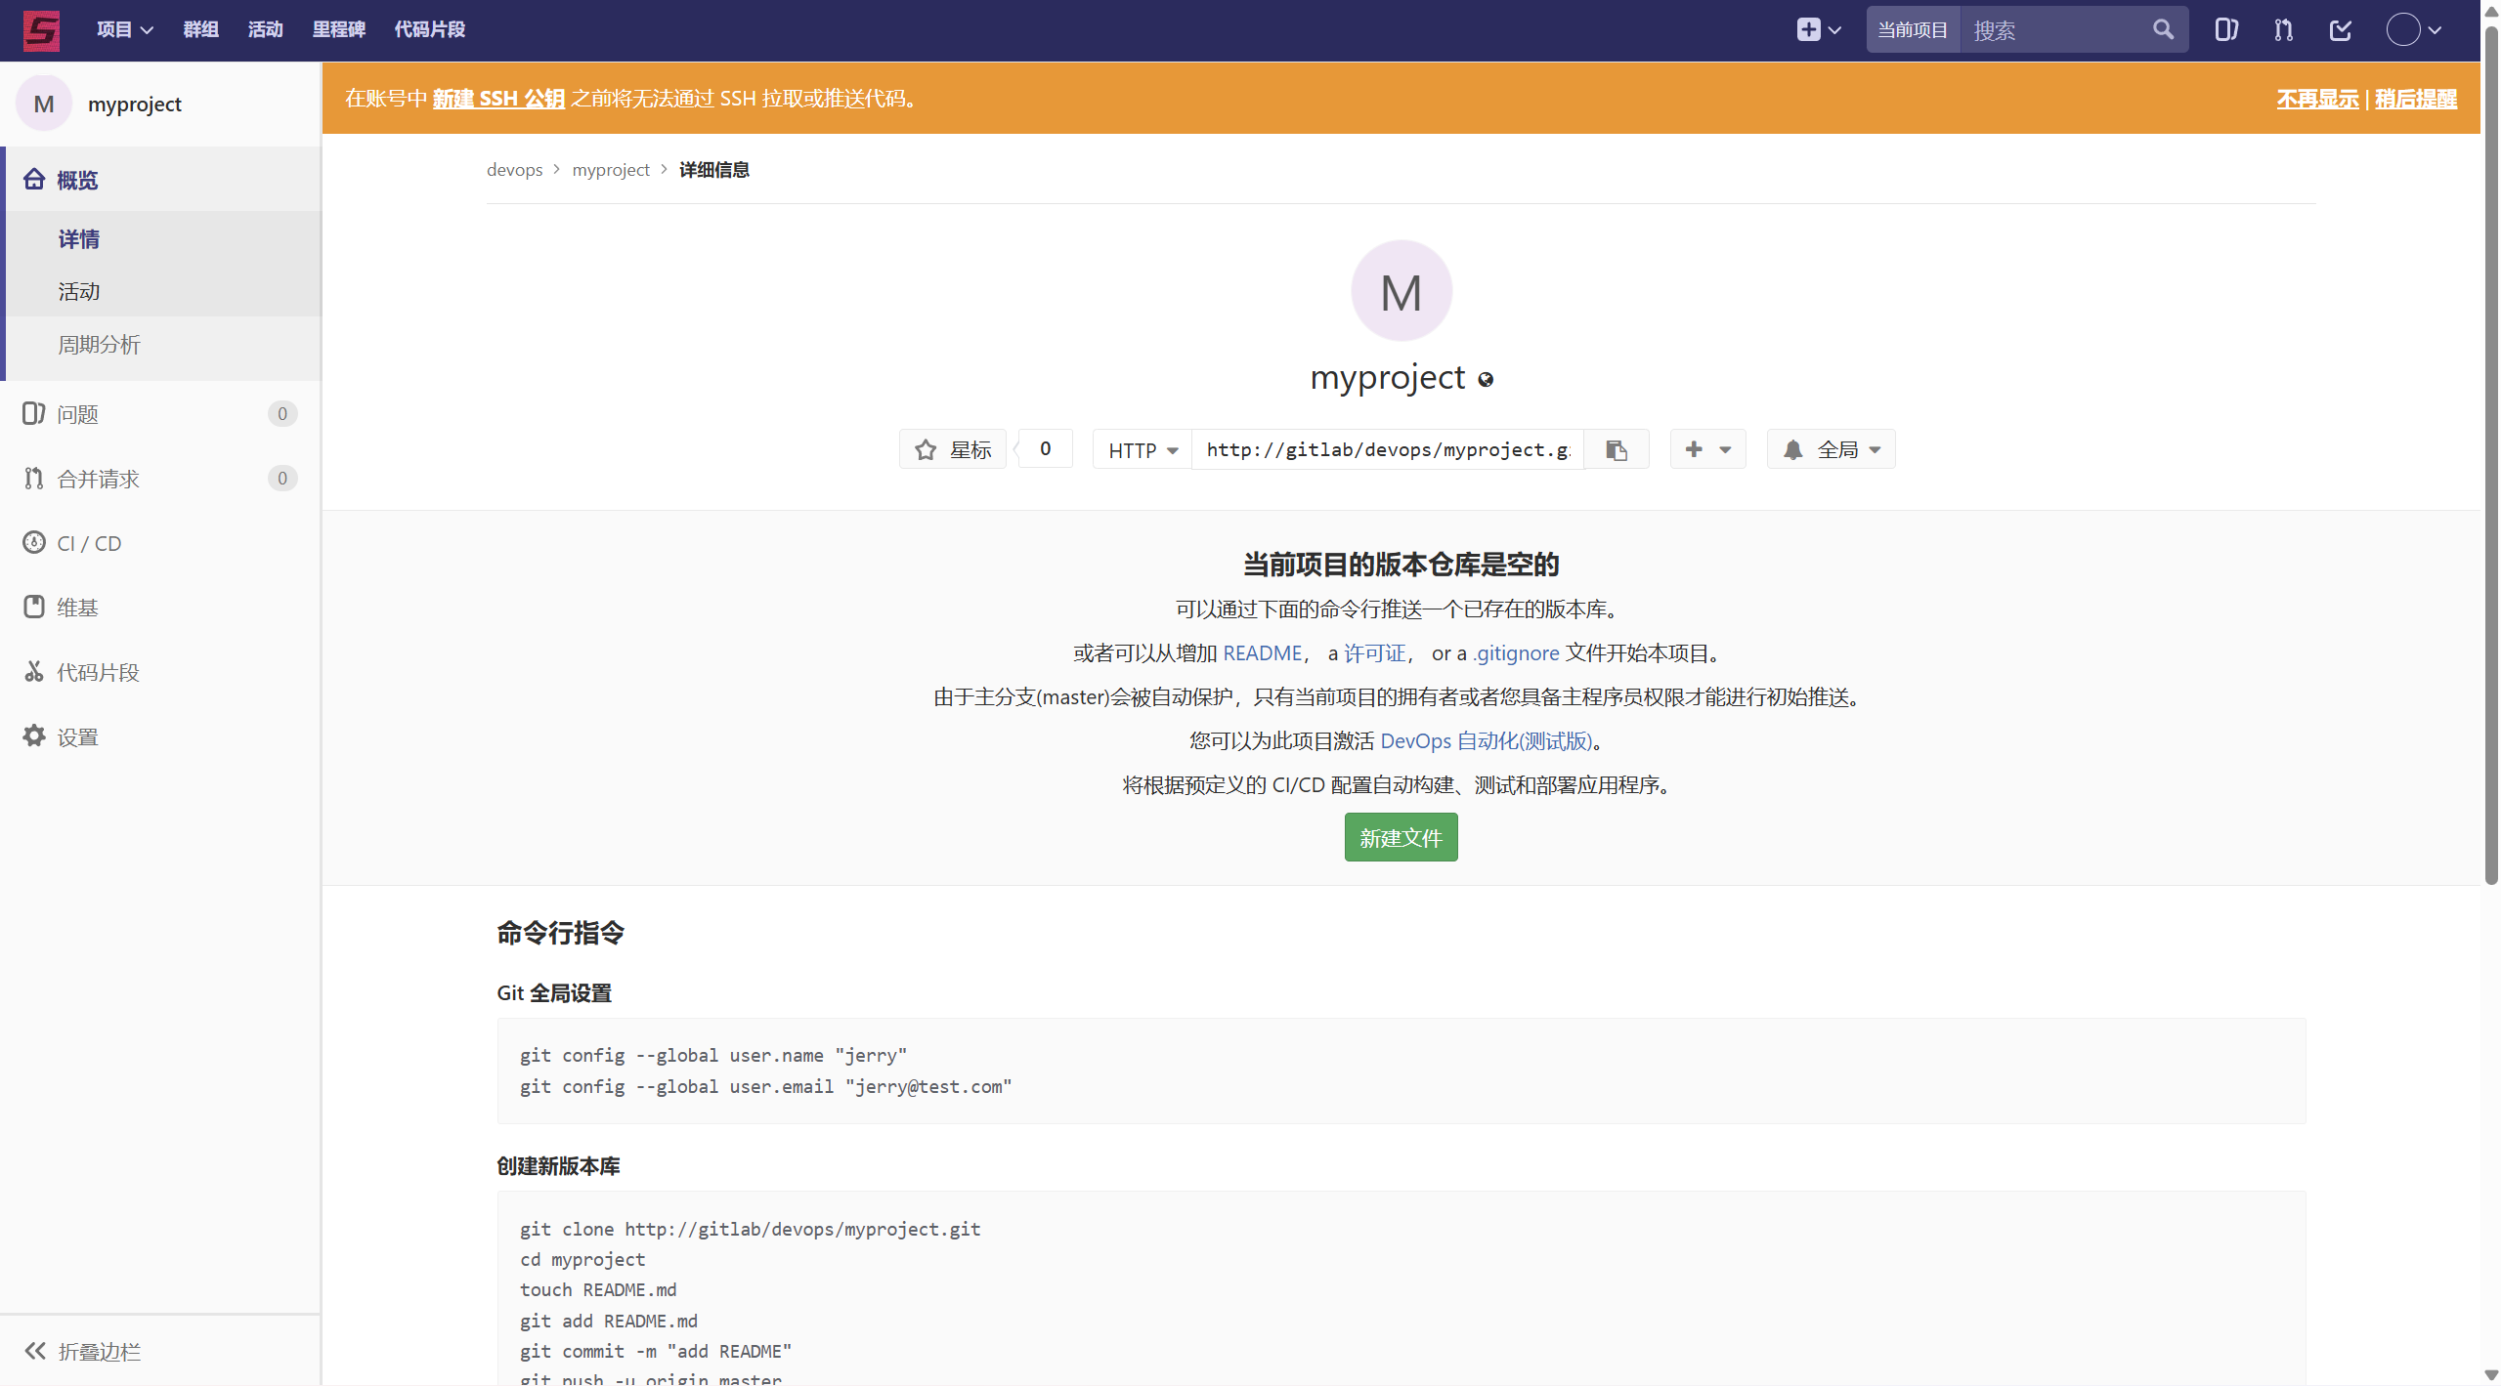This screenshot has width=2501, height=1386.
Task: Open 代码片段 in top navigation
Action: coord(429,29)
